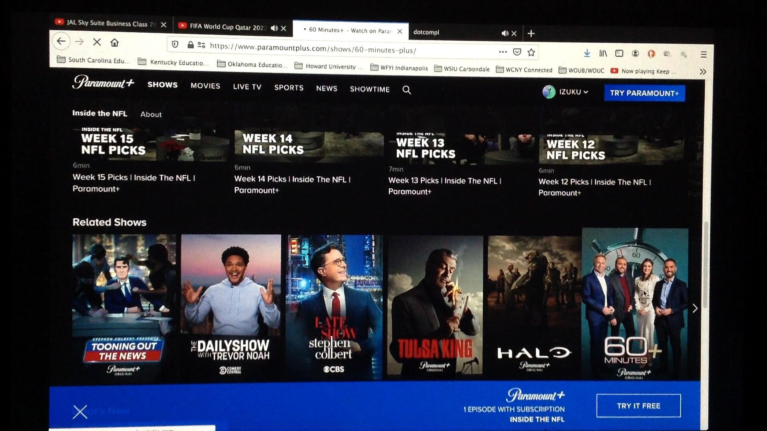Screen dimensions: 767x431
Task: Open page actions three-dot menu
Action: [503, 51]
